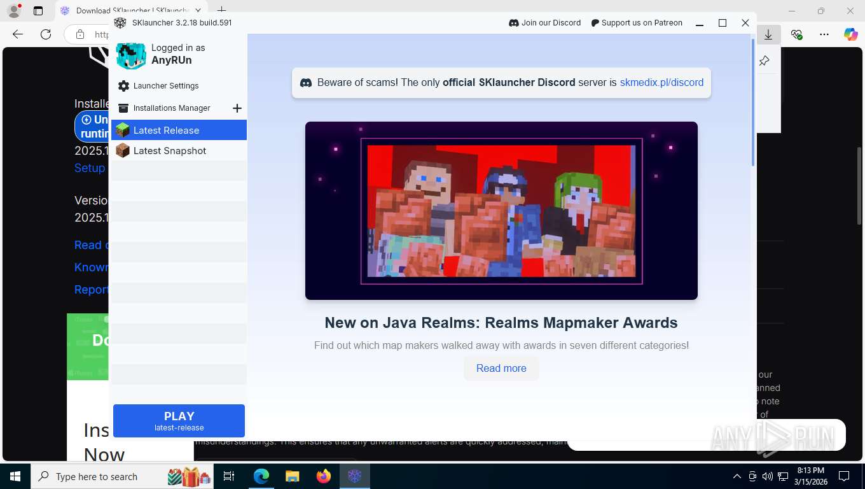Select Latest Snapshot installation
This screenshot has width=865, height=489.
tap(179, 151)
